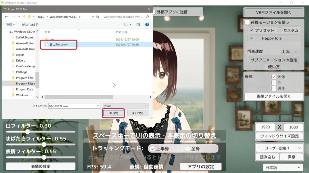The image size is (309, 173).
Task: Click the 開く(O) button
Action: (113, 113)
